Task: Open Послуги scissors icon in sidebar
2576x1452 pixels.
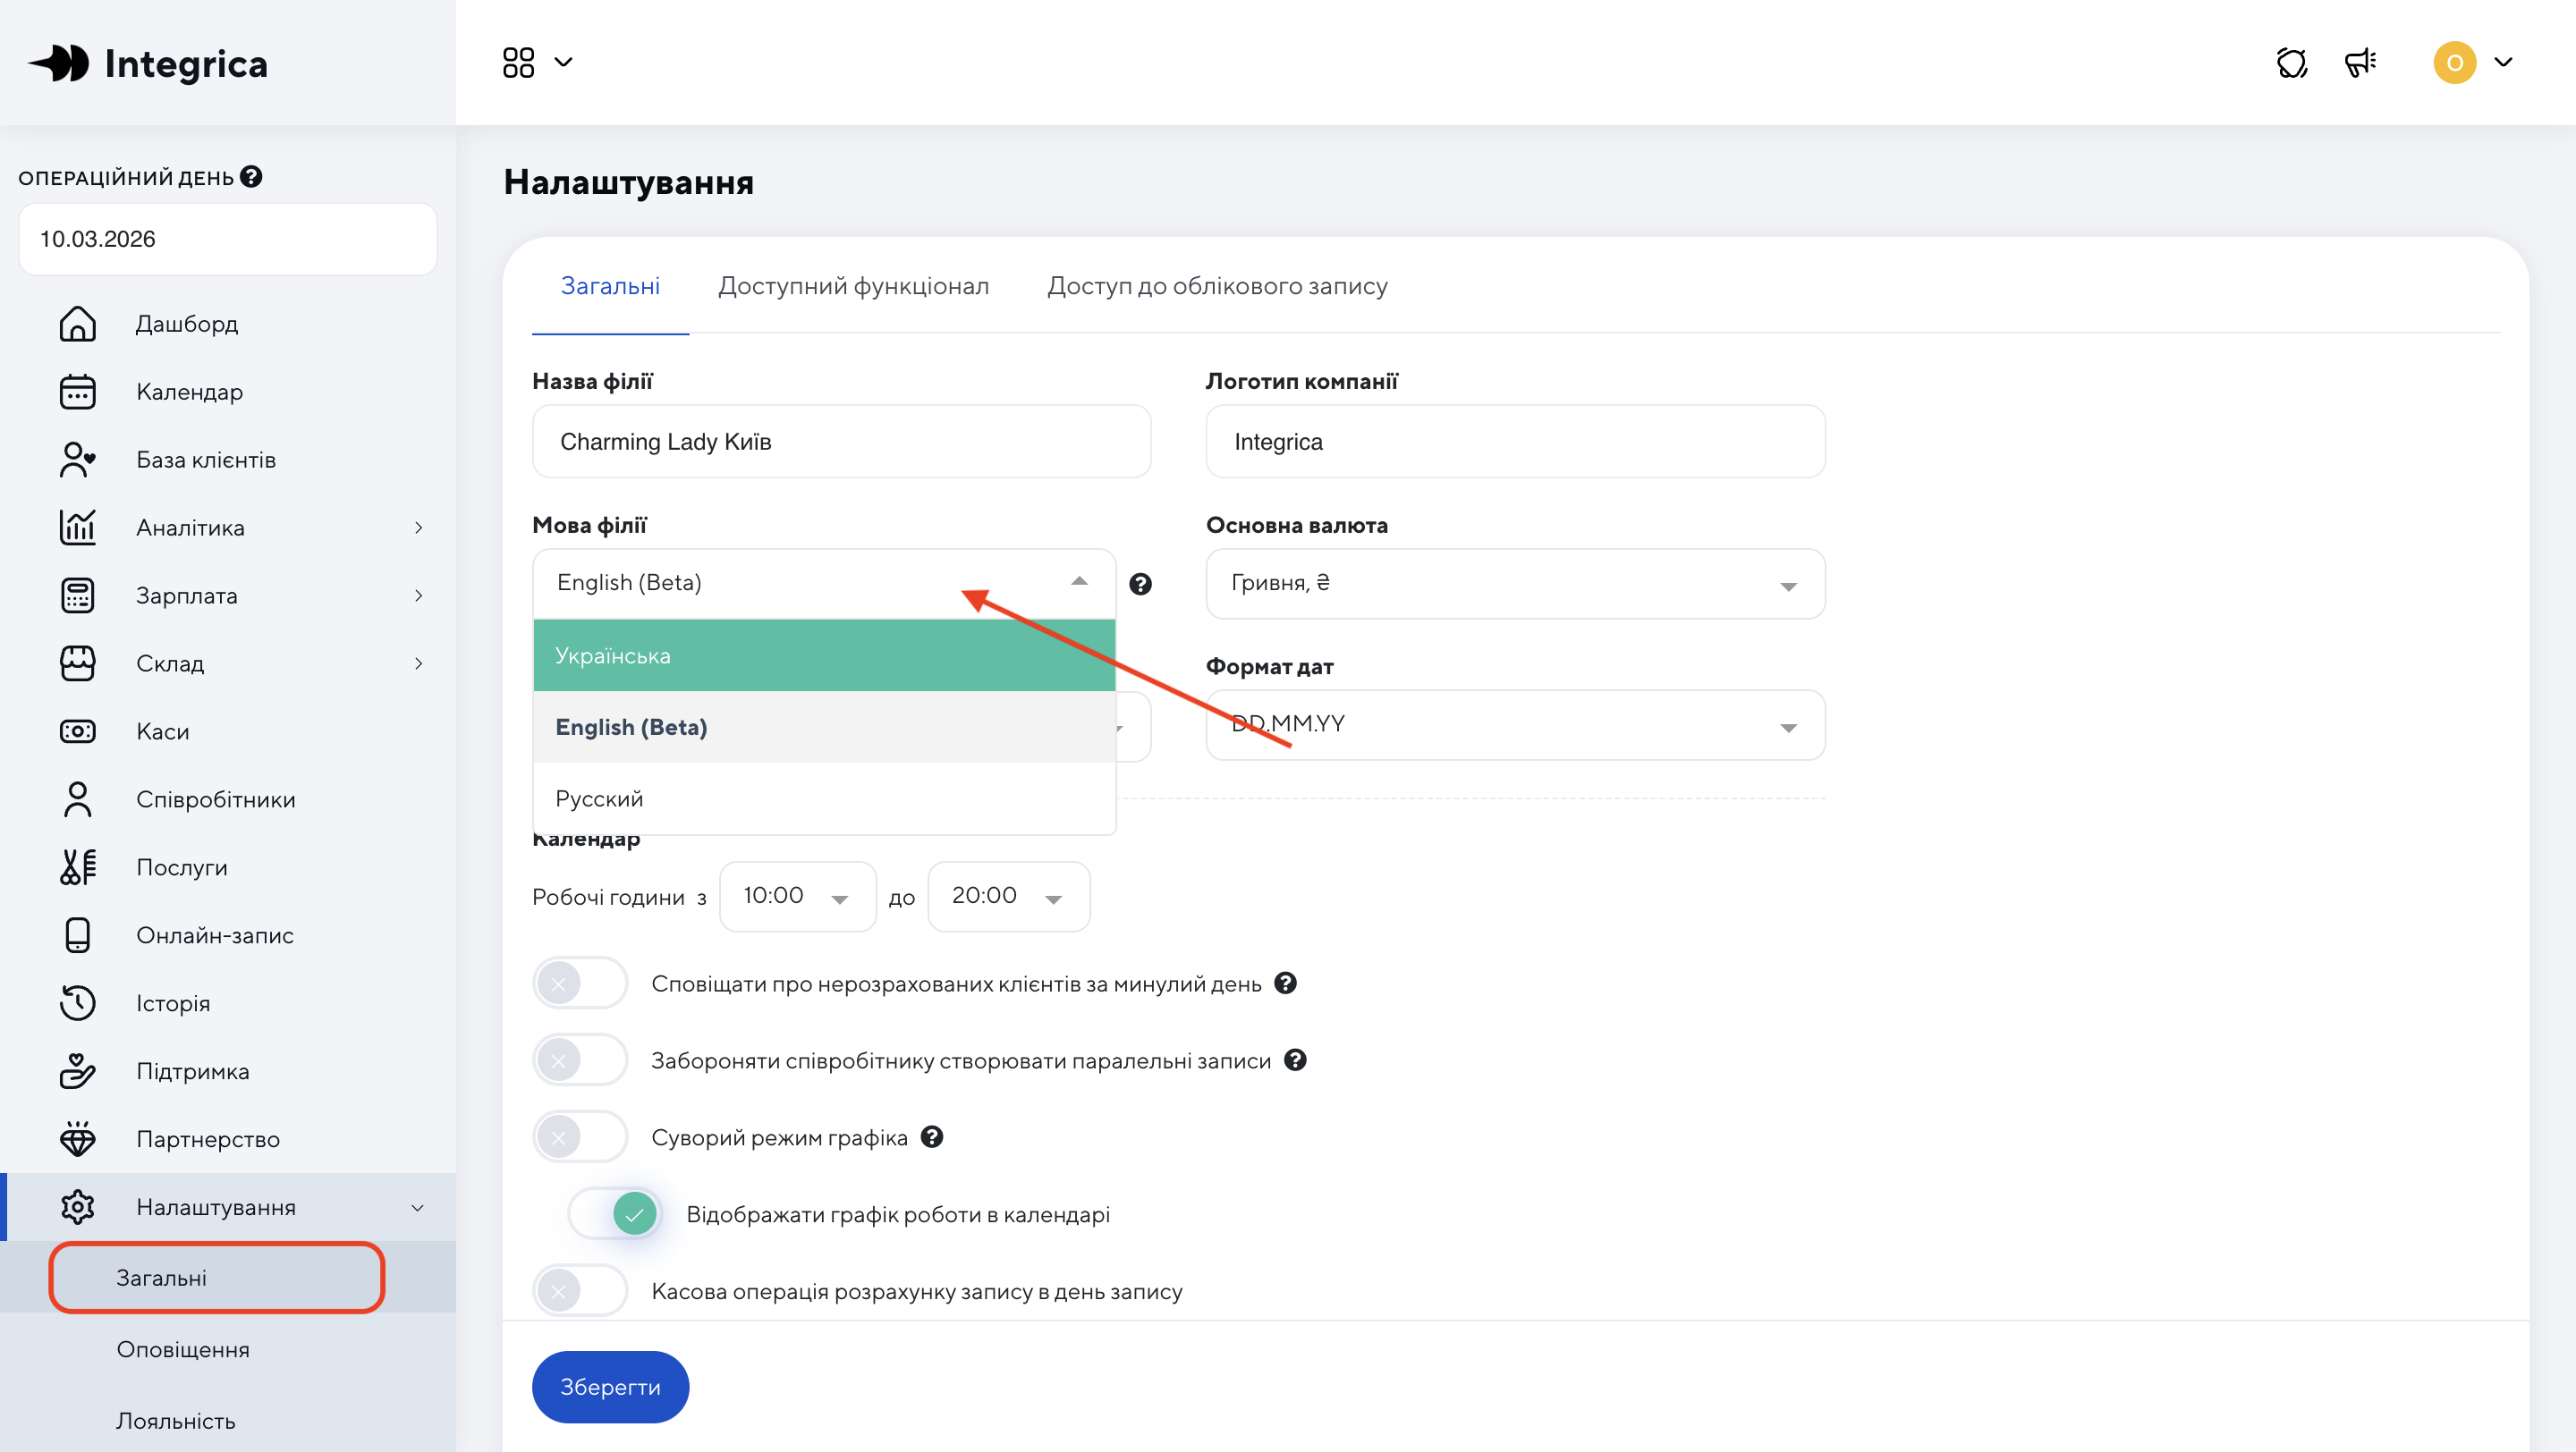Action: (77, 867)
